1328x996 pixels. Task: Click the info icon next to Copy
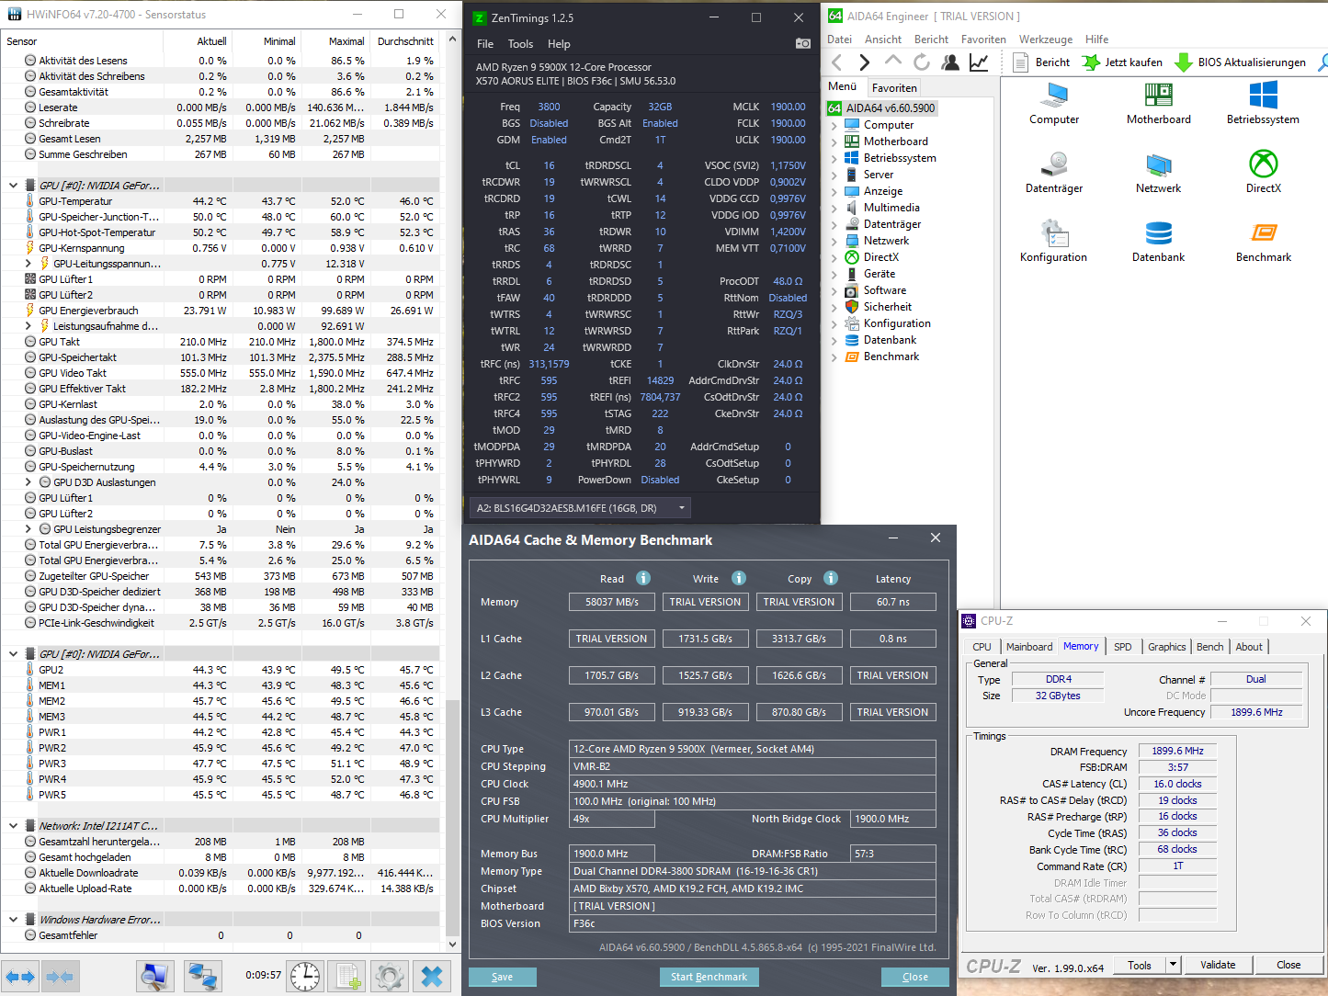point(831,578)
